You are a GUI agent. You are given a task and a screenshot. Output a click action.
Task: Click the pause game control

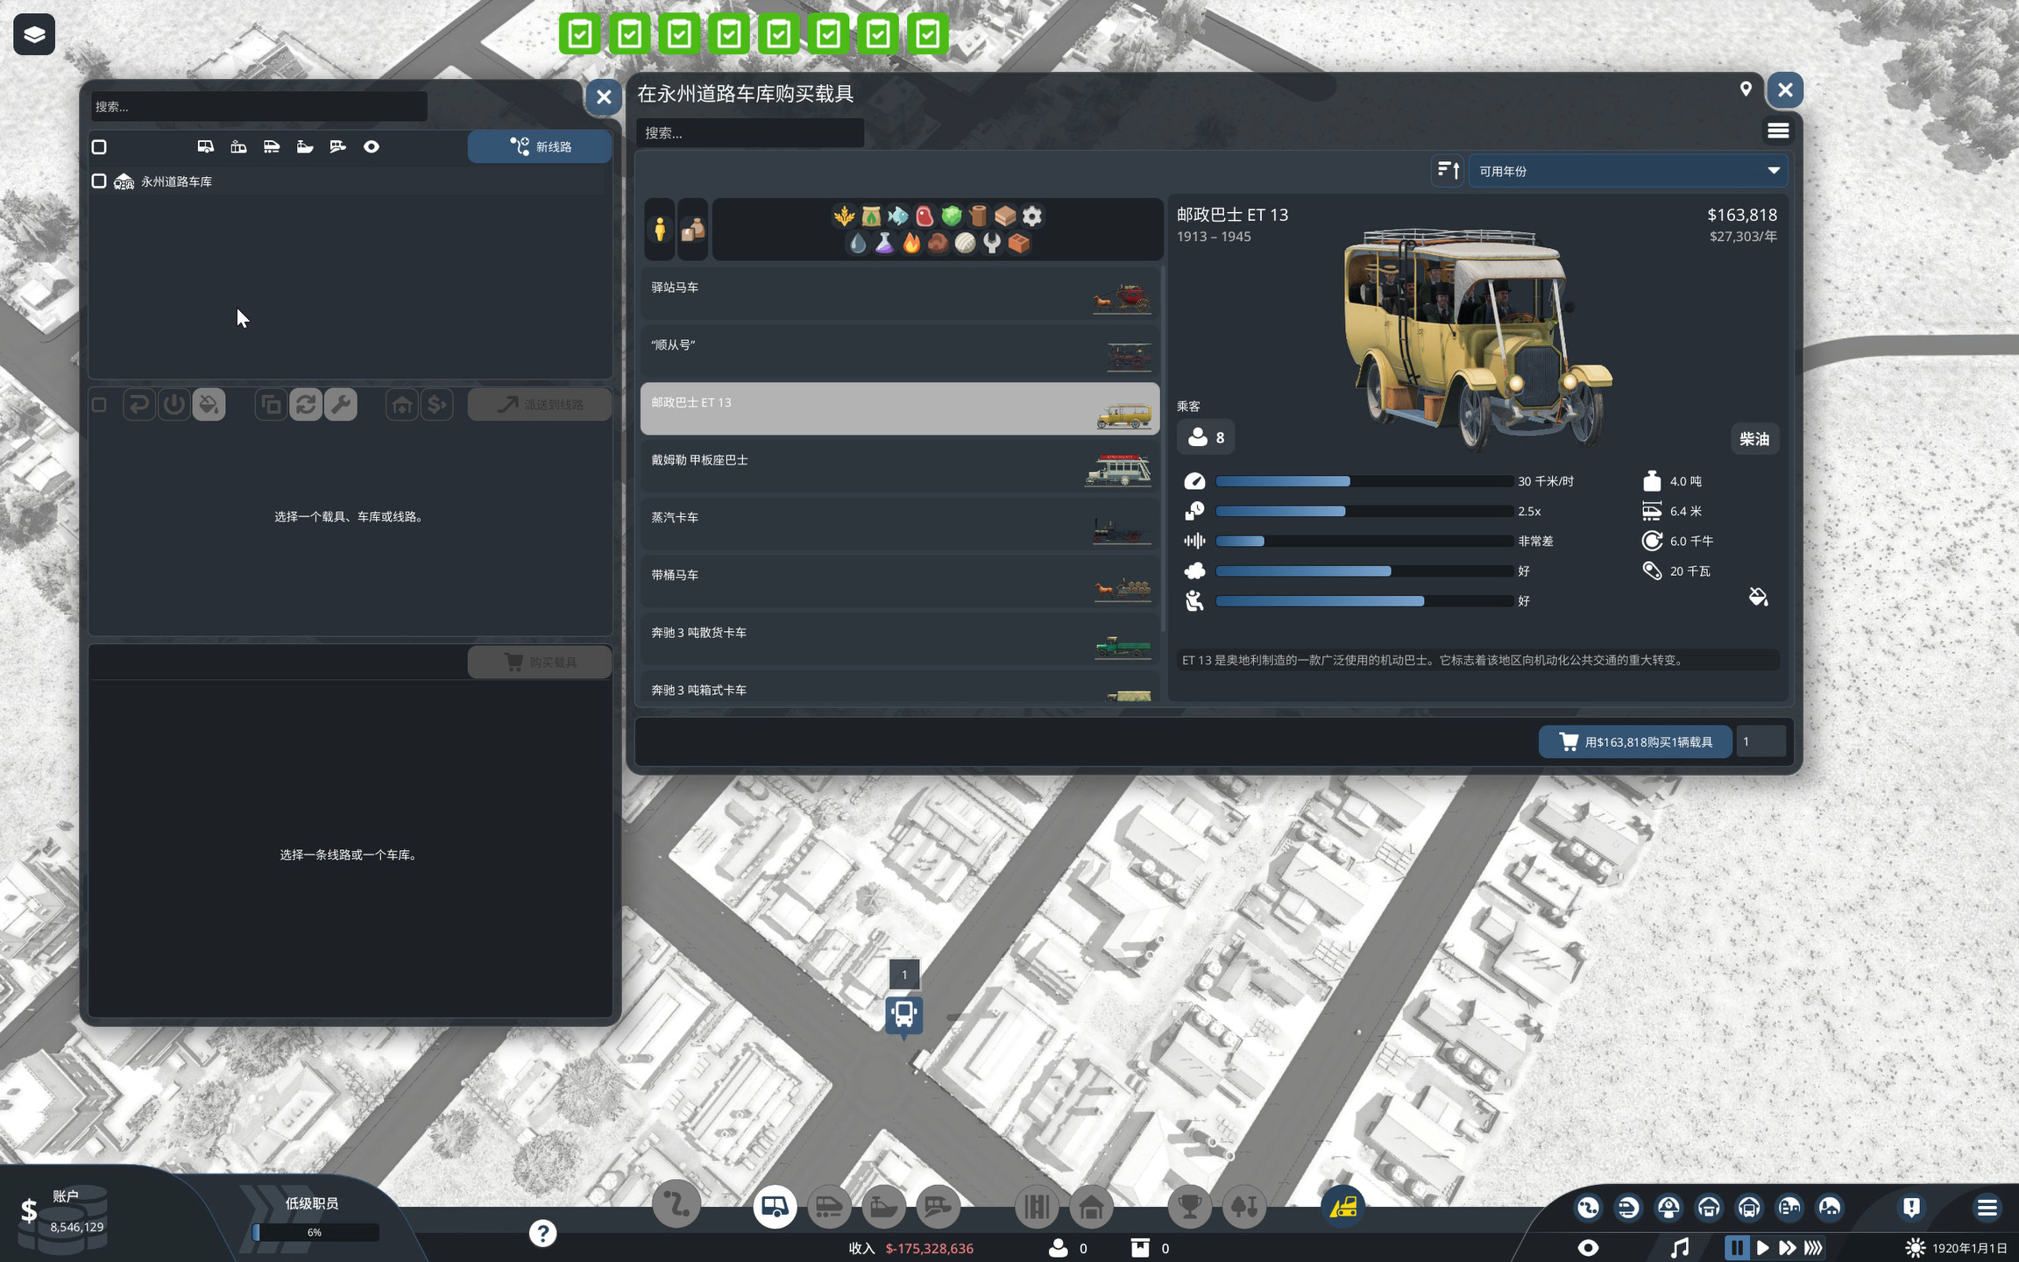click(1736, 1247)
